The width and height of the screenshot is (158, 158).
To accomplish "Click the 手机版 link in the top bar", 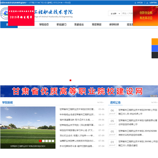I will [x=139, y=3].
